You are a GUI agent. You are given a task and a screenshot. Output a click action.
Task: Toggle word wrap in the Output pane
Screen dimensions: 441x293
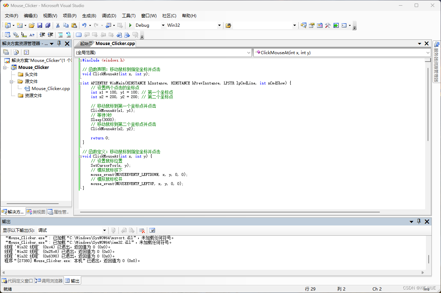coord(152,230)
